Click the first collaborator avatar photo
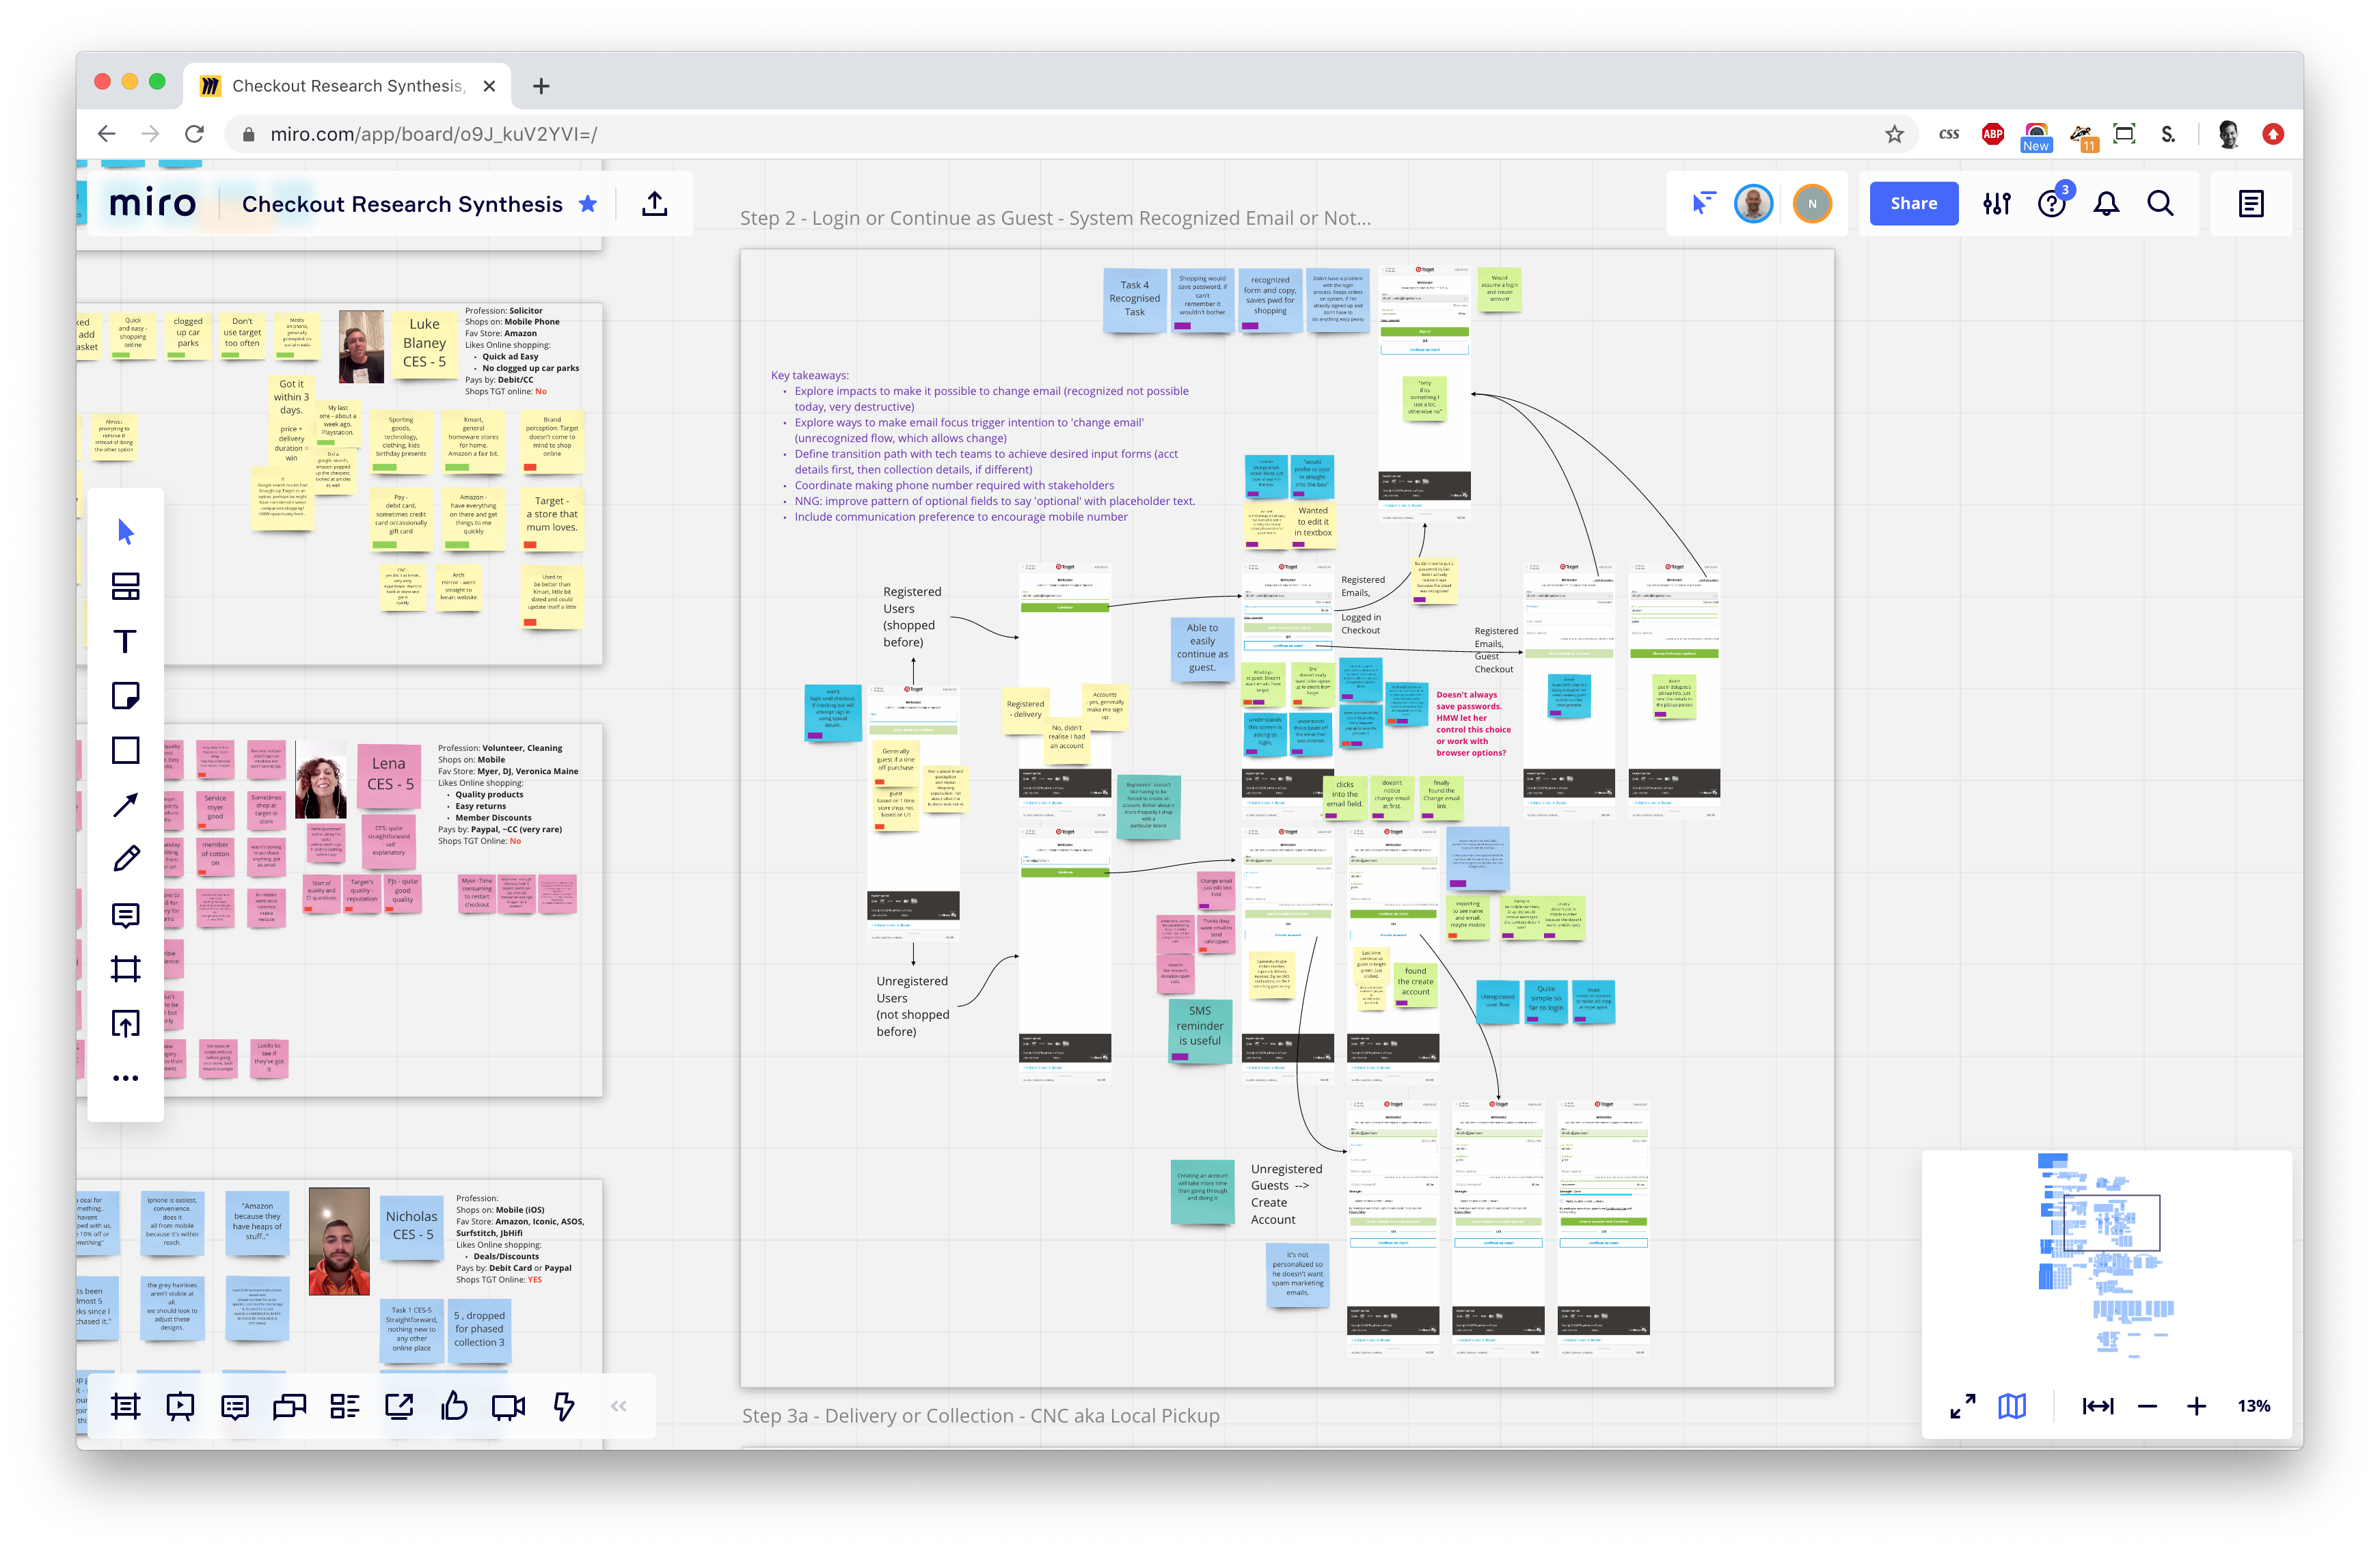The width and height of the screenshot is (2380, 1551). point(1754,204)
